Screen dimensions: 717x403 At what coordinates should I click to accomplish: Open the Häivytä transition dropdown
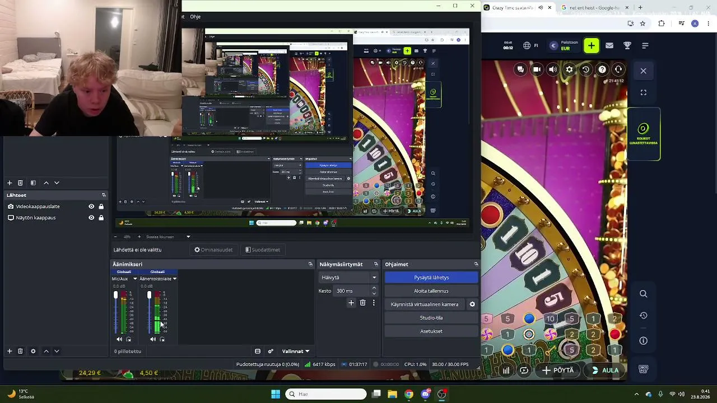[x=348, y=278]
